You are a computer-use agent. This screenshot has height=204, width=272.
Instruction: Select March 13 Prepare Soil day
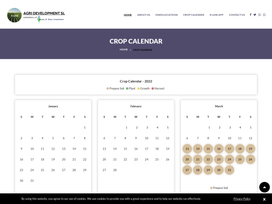click(187, 149)
